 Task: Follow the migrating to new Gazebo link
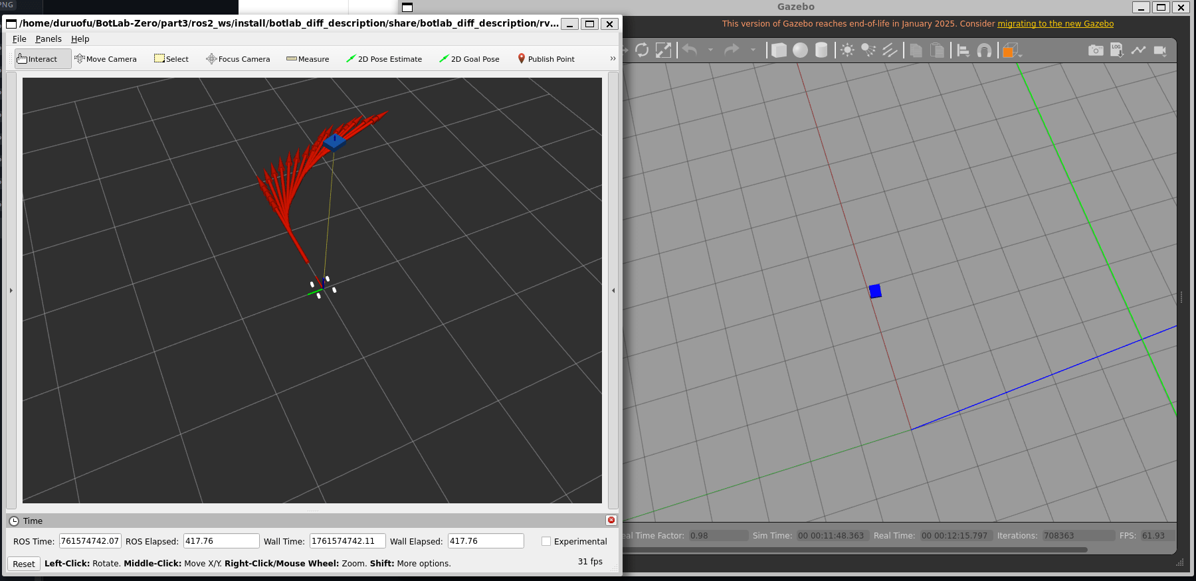1055,24
